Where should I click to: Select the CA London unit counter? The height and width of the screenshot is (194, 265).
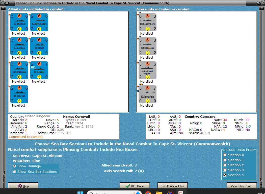point(19,46)
